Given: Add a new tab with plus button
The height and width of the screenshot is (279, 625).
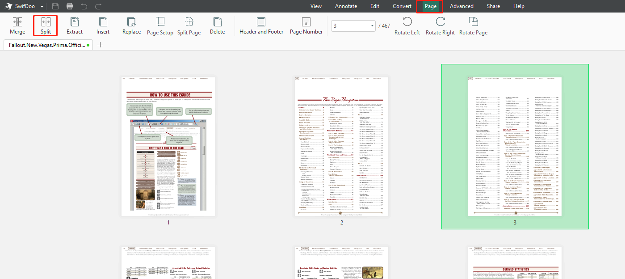Looking at the screenshot, I should point(100,45).
